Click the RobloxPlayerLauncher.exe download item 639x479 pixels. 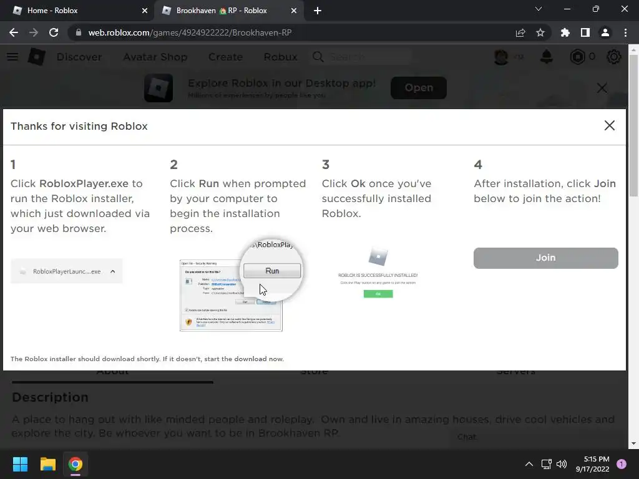(x=66, y=271)
